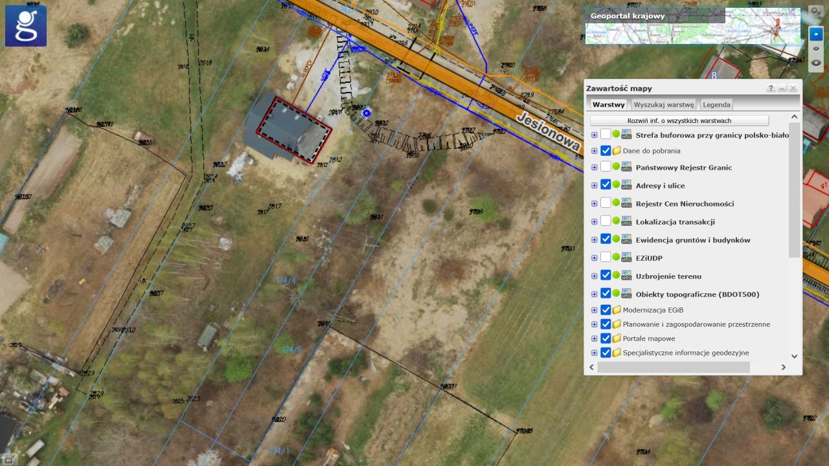
Task: Click the '174/6' parcel label on map
Action: [x=291, y=349]
